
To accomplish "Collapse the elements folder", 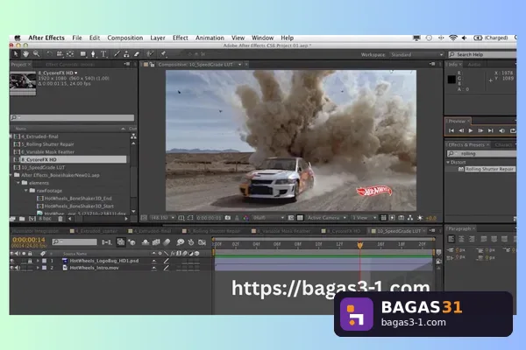I will click(x=18, y=183).
